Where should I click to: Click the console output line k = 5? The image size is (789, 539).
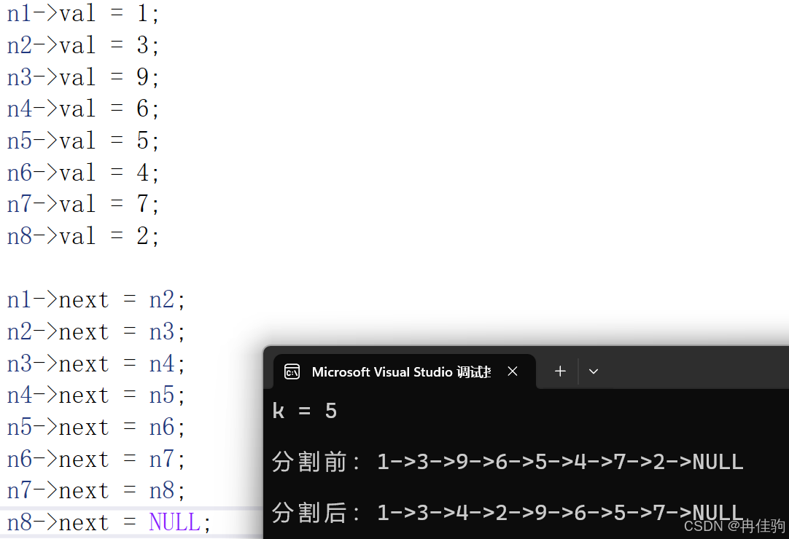pyautogui.click(x=305, y=412)
